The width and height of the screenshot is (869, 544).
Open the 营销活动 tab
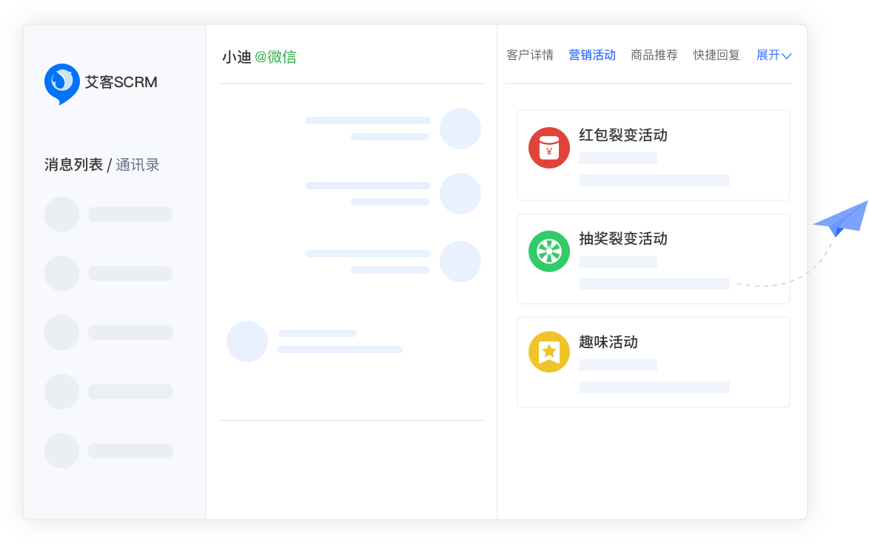click(591, 55)
